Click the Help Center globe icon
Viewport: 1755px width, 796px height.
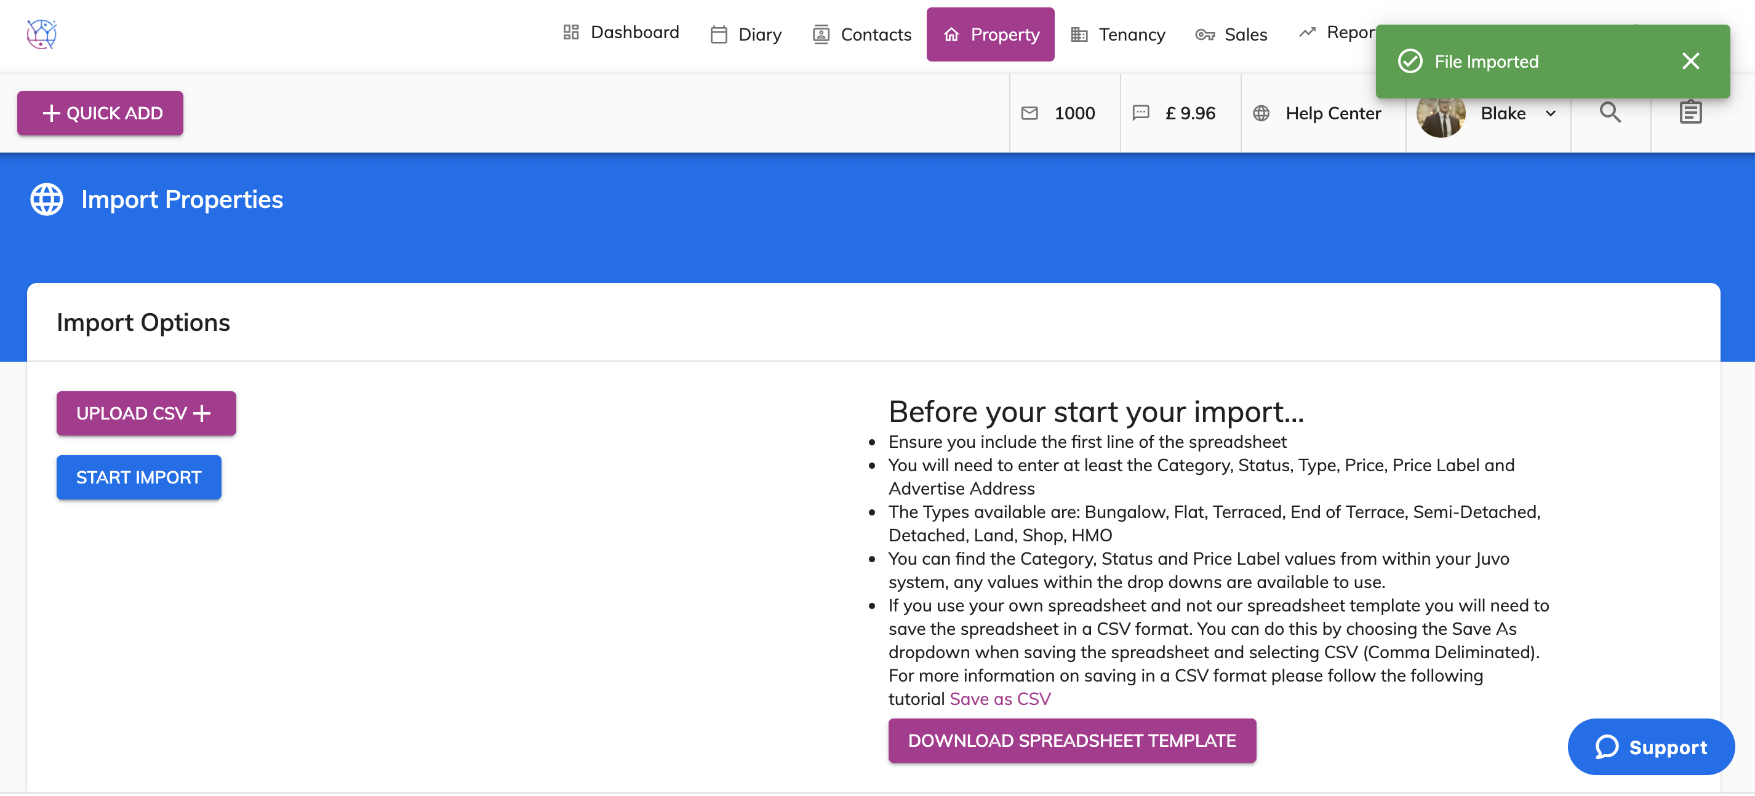pos(1261,113)
